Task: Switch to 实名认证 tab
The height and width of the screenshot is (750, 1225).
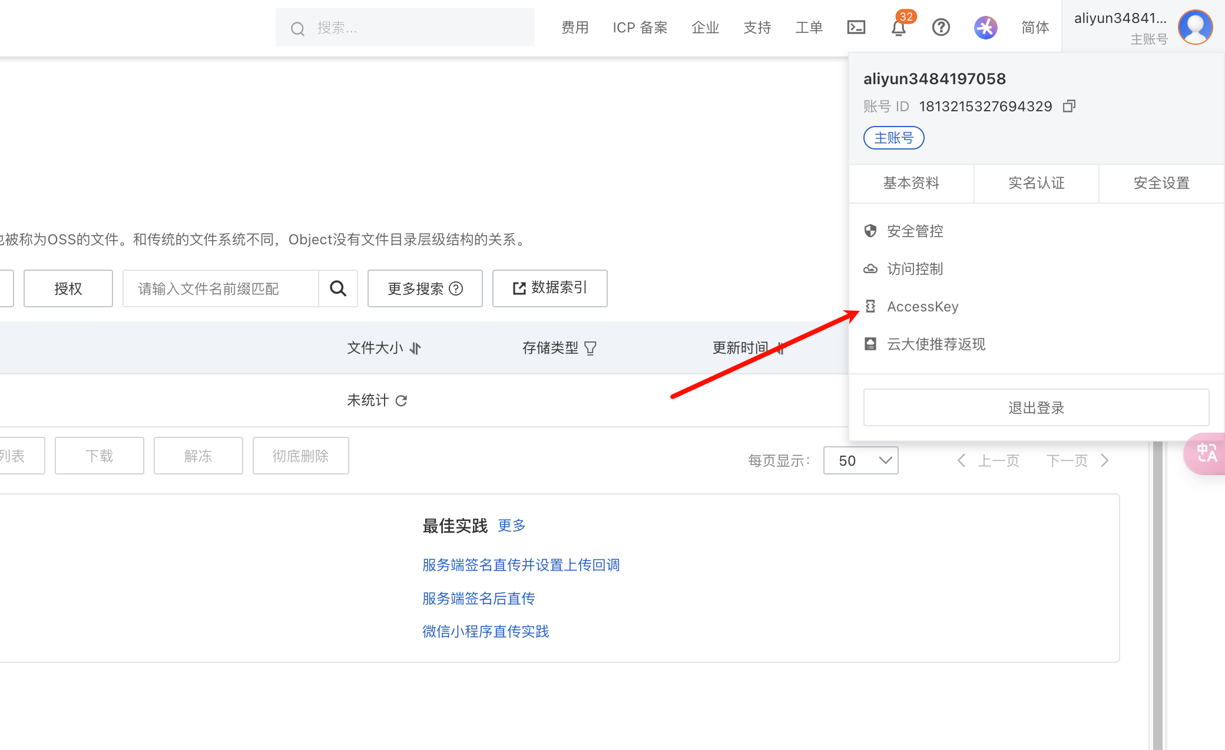Action: [1036, 183]
